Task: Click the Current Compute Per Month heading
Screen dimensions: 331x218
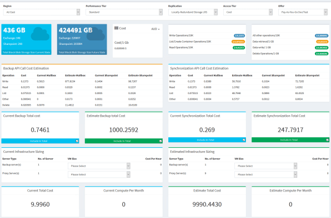Action: tap(123, 190)
